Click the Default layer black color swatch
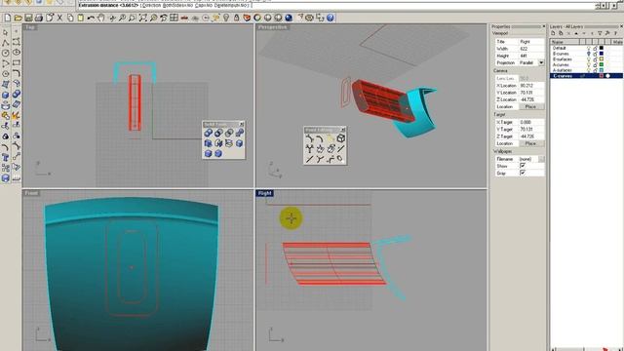624x351 pixels. point(602,48)
